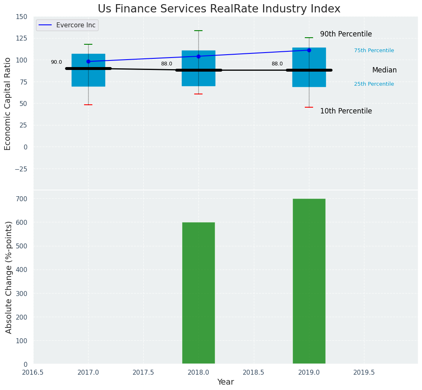Select the 90th Percentile annotation
The image size is (422, 390).
346,34
